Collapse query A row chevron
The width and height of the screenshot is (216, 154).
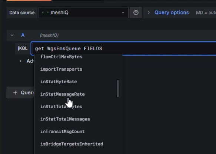point(12,36)
